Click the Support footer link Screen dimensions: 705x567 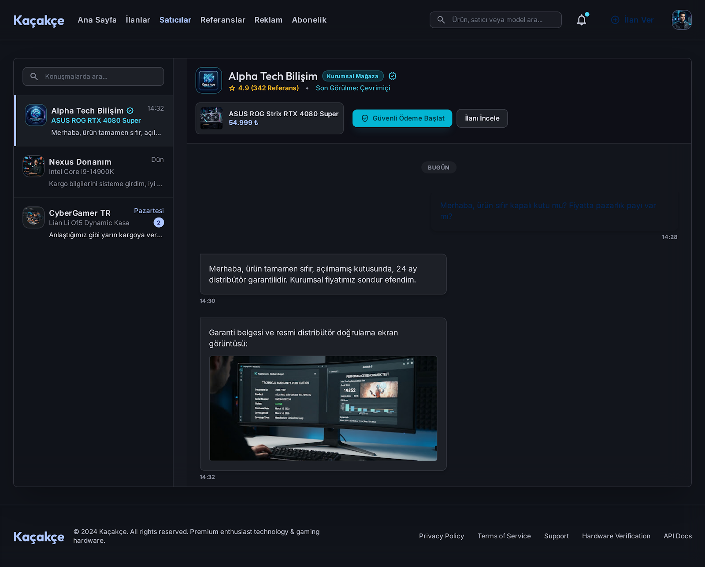point(557,536)
